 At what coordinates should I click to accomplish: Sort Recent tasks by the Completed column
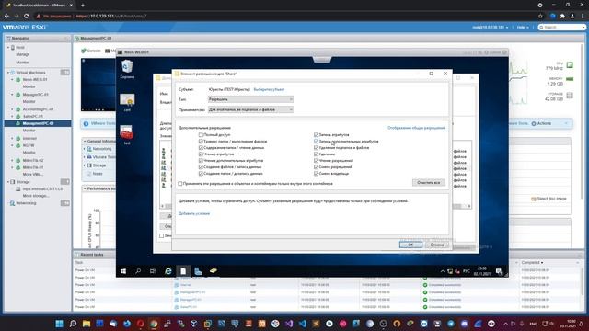pos(532,263)
